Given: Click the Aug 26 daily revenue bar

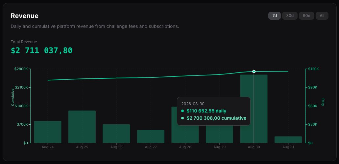Looking at the screenshot, I should [116, 133].
